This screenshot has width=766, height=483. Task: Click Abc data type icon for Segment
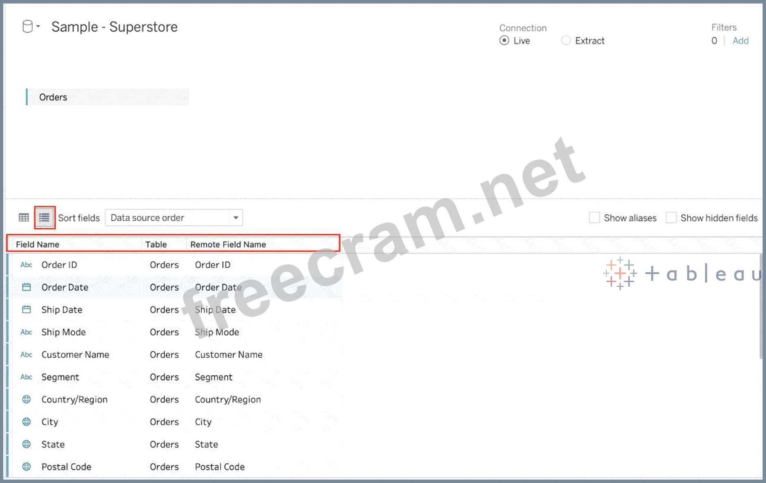point(26,377)
